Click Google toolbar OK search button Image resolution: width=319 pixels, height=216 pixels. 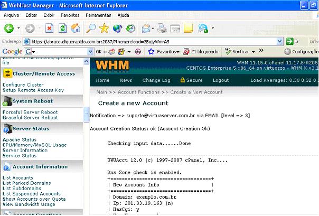[99, 52]
